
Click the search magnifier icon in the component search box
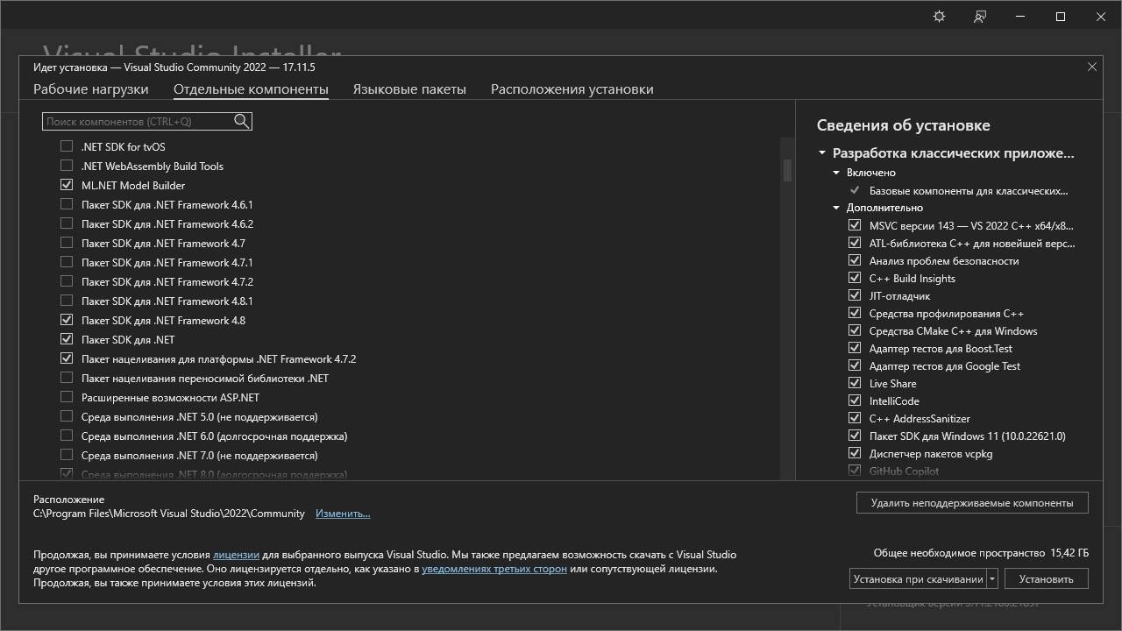[242, 121]
